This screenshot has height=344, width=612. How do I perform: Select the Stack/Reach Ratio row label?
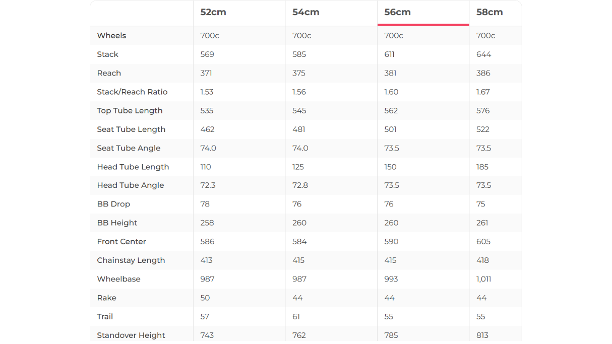[132, 92]
